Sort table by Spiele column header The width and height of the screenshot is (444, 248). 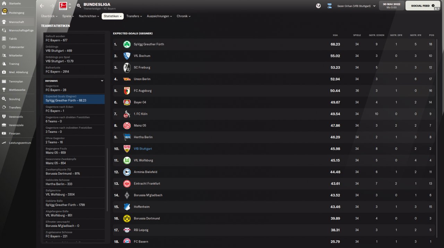click(x=357, y=35)
